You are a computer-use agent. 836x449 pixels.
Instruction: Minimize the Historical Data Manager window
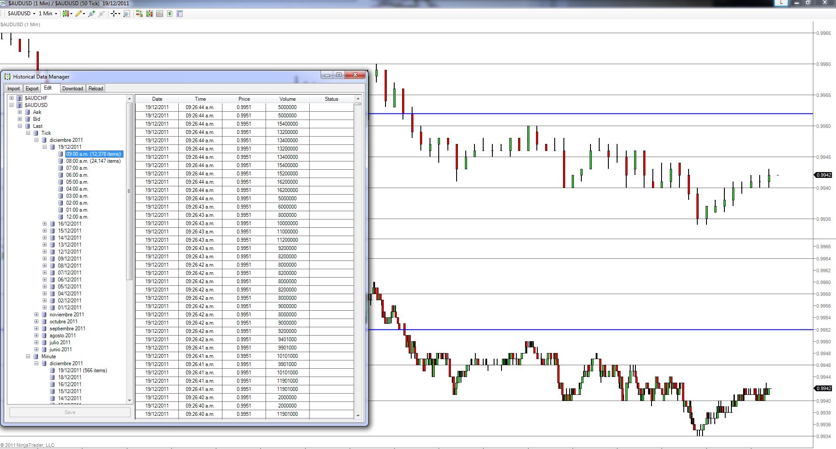coord(327,75)
